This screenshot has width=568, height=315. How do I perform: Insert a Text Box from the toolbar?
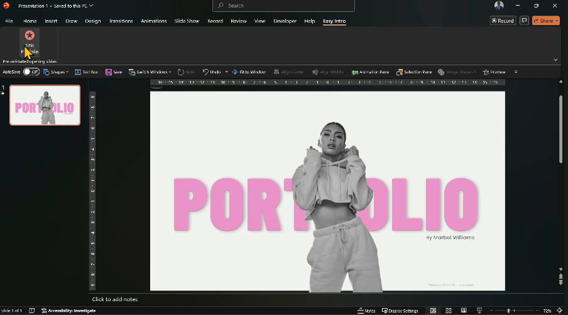(x=86, y=72)
